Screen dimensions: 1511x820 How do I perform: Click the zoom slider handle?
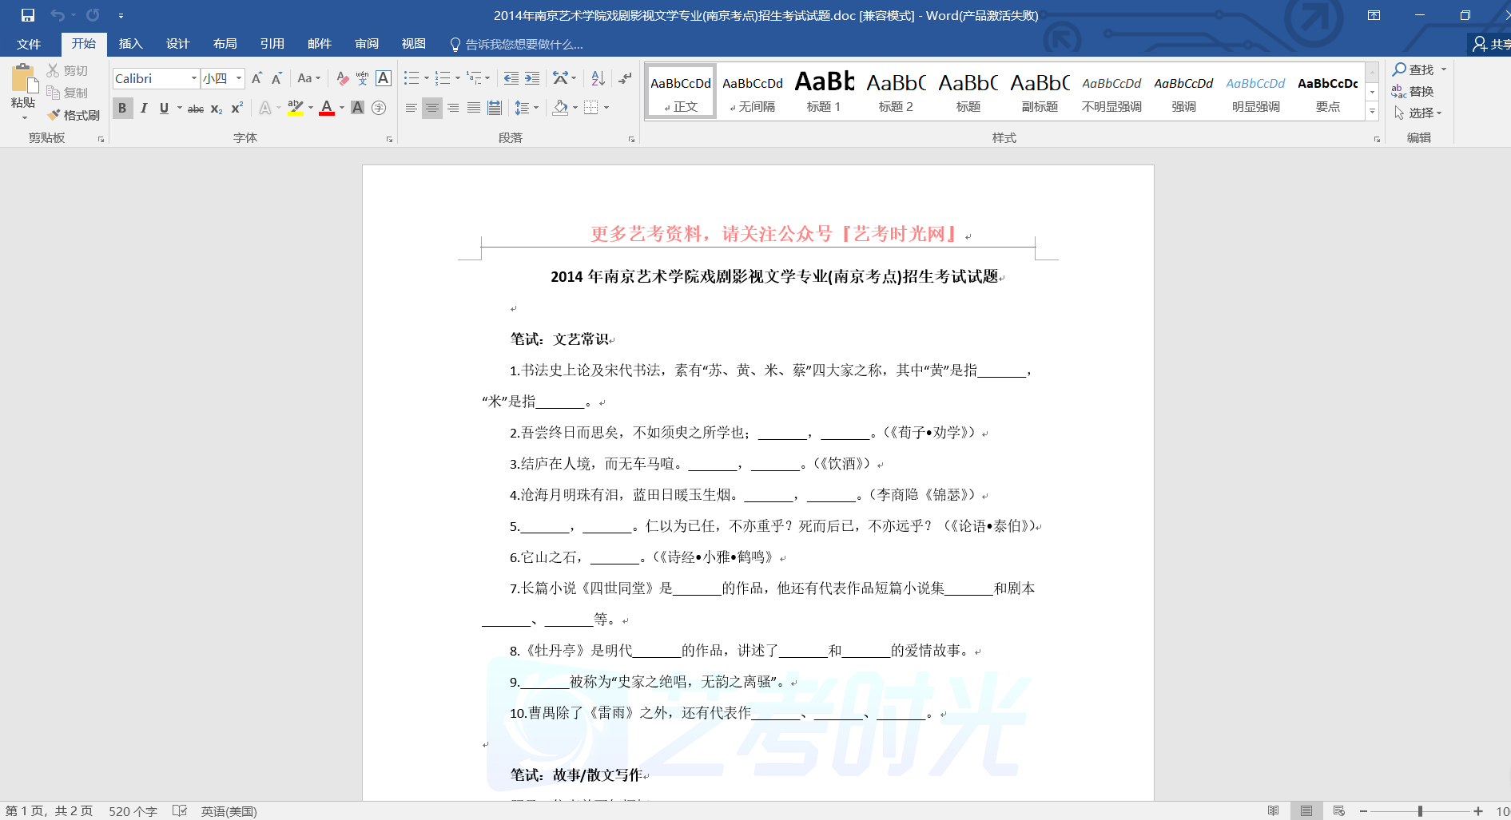(1420, 811)
